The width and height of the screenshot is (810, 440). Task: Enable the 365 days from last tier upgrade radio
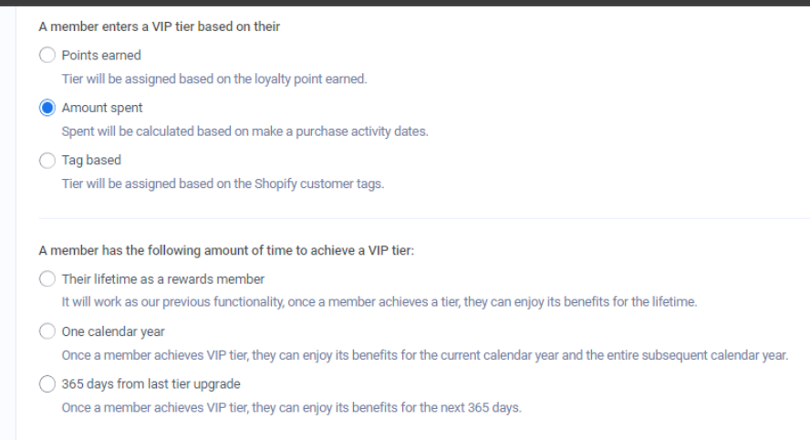point(47,384)
